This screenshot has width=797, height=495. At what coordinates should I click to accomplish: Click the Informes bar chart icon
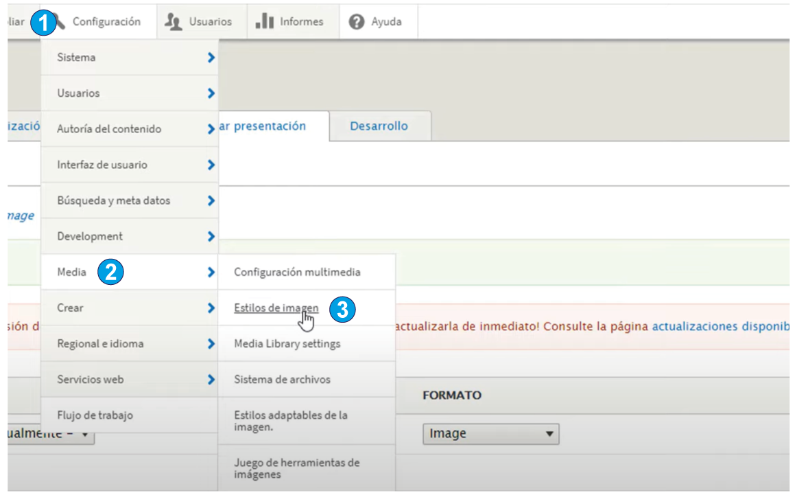(x=264, y=21)
